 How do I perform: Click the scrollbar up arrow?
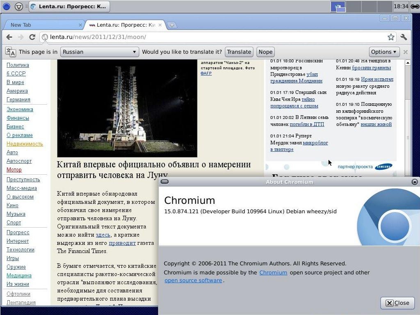[x=408, y=63]
